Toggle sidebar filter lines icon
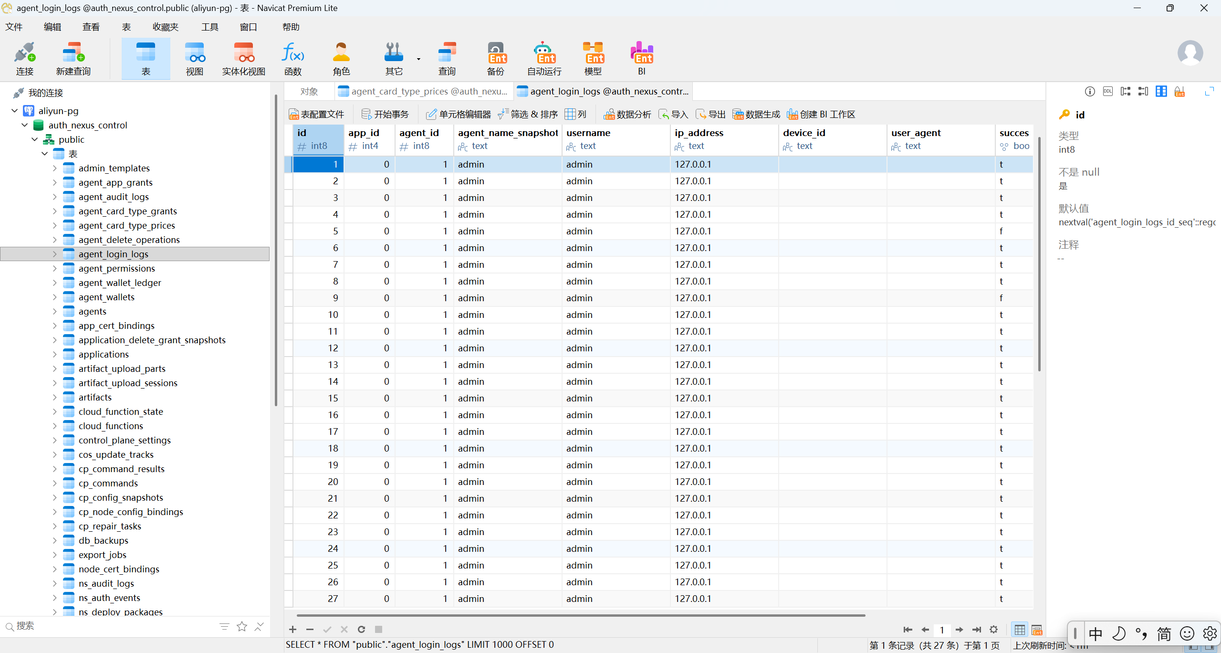Image resolution: width=1221 pixels, height=653 pixels. click(x=224, y=626)
